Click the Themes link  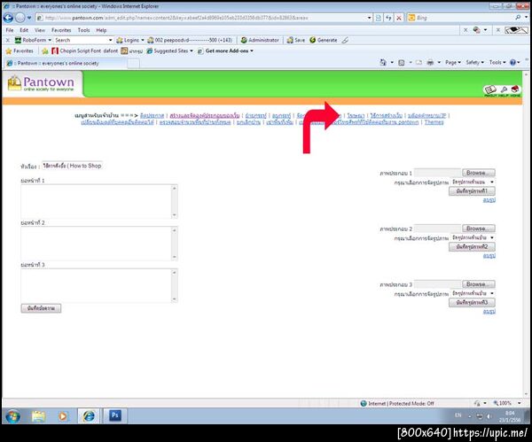(434, 122)
